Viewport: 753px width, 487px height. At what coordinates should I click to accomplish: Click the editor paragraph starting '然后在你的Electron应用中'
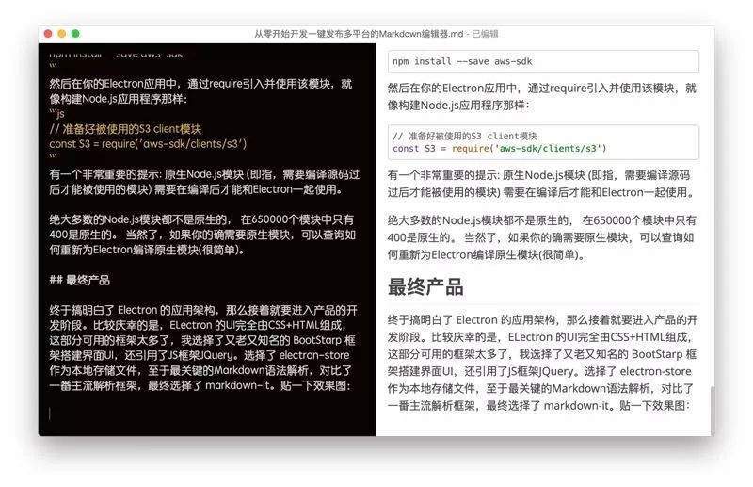point(200,91)
